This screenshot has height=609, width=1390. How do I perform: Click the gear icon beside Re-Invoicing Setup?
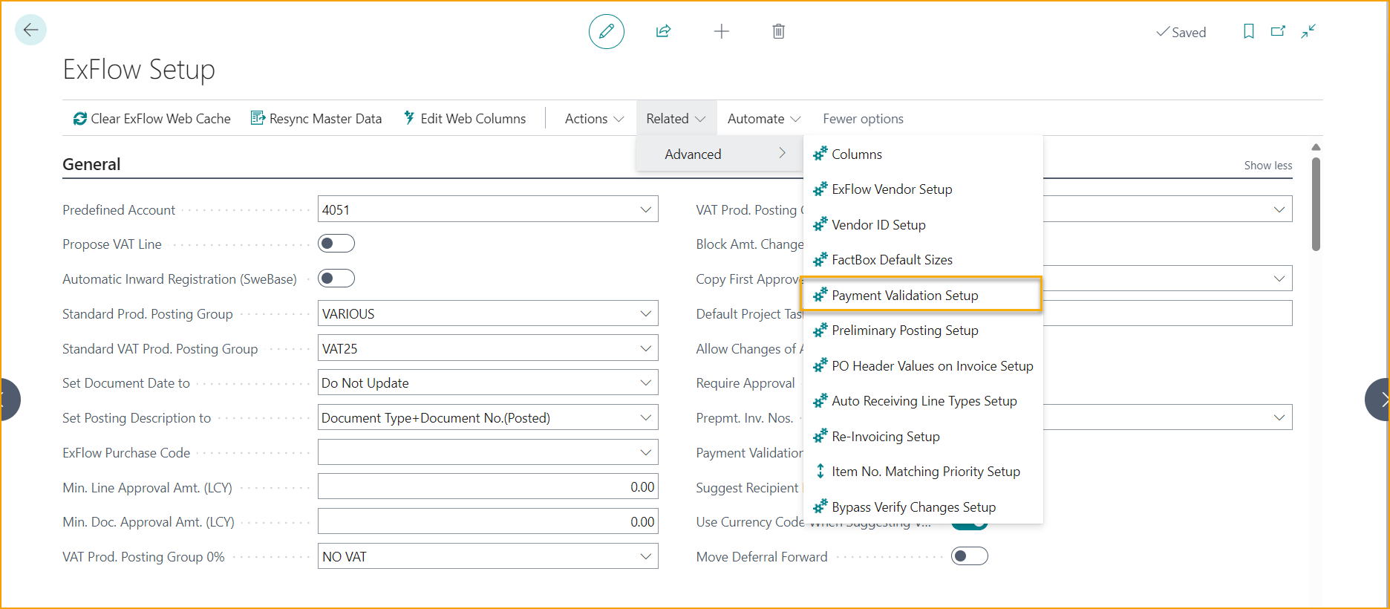point(820,436)
